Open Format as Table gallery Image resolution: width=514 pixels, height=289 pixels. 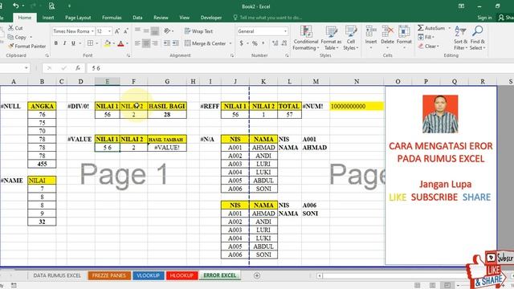[331, 39]
